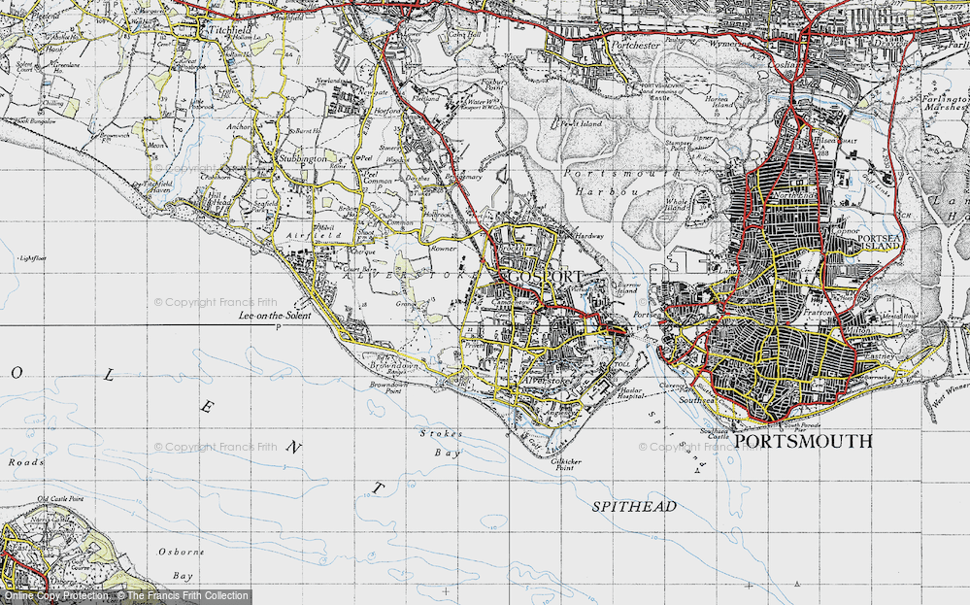The image size is (970, 605).
Task: Click the Old Castle Point label
Action: tap(60, 498)
